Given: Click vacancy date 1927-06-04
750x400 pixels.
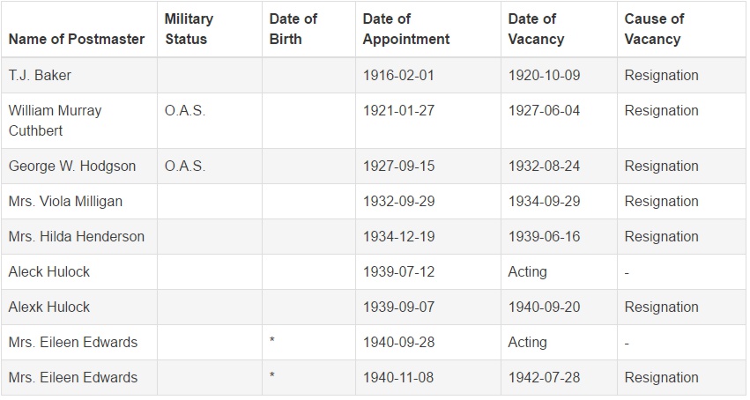Looking at the screenshot, I should tap(544, 111).
